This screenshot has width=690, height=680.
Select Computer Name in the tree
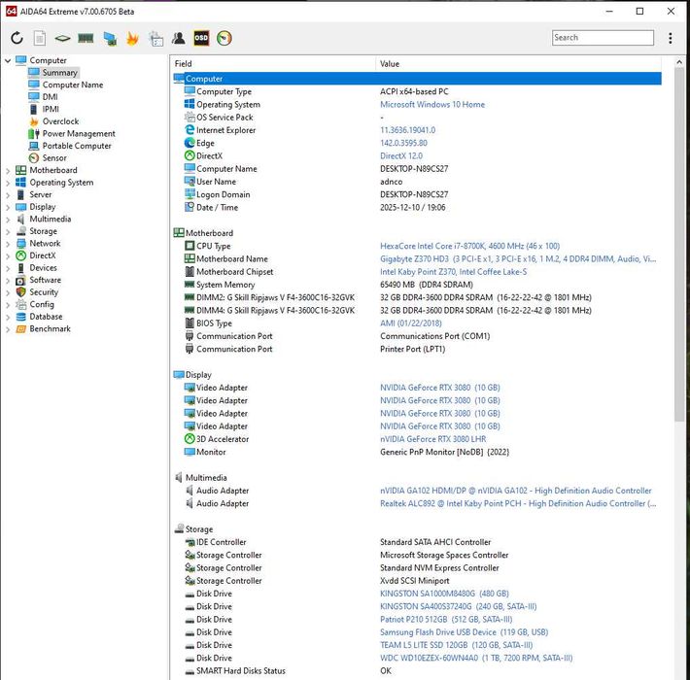[73, 85]
